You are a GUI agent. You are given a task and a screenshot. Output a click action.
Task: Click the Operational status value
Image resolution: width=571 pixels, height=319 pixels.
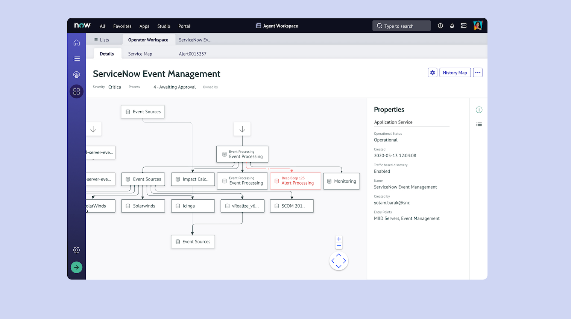pyautogui.click(x=386, y=140)
